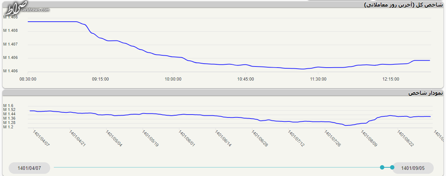Click the 08:30:00 time axis label

[27, 79]
